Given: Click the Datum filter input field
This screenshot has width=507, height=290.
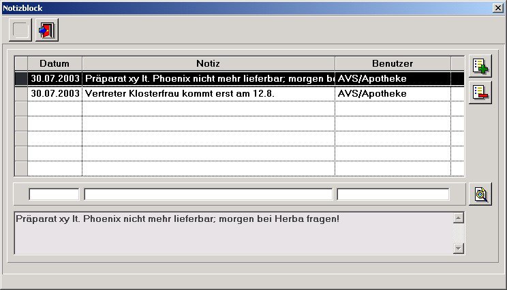Looking at the screenshot, I should click(54, 194).
